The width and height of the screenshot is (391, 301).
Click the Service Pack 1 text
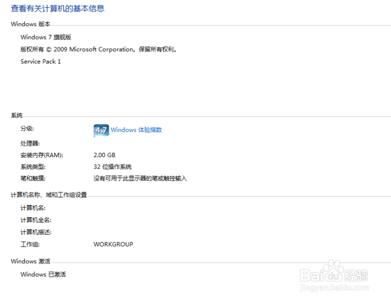(41, 61)
